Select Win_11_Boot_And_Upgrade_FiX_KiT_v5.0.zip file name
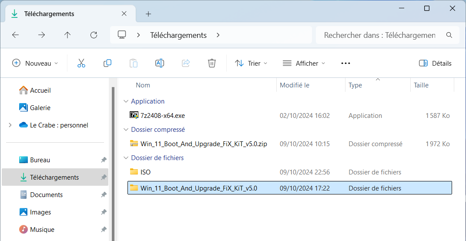The width and height of the screenshot is (466, 241). tap(204, 144)
